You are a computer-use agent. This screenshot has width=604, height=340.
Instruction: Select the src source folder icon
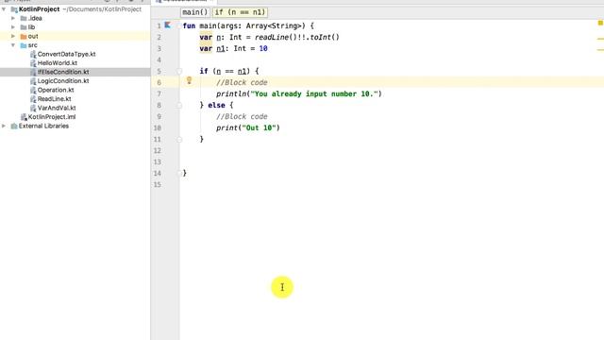point(24,45)
